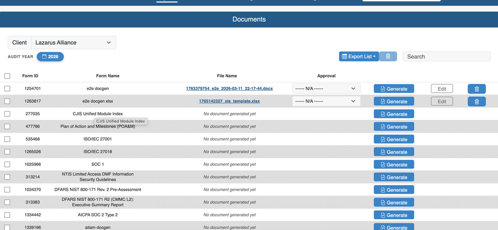The image size is (498, 230).
Task: Tick the ISO/IEC 27001 row checkbox
Action: (7, 139)
